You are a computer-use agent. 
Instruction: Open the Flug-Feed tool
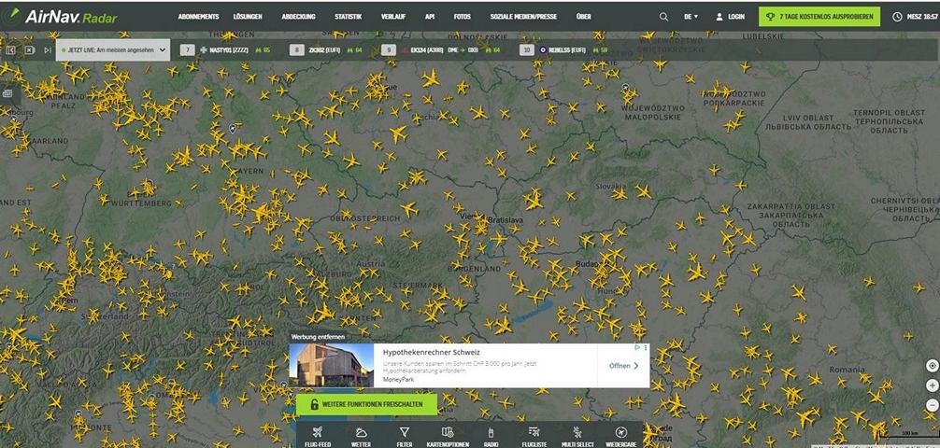318,436
